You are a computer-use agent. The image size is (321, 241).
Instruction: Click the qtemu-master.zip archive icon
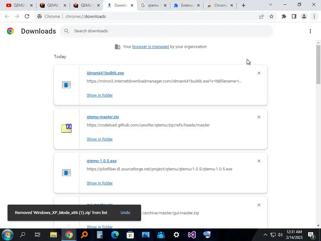(x=66, y=128)
